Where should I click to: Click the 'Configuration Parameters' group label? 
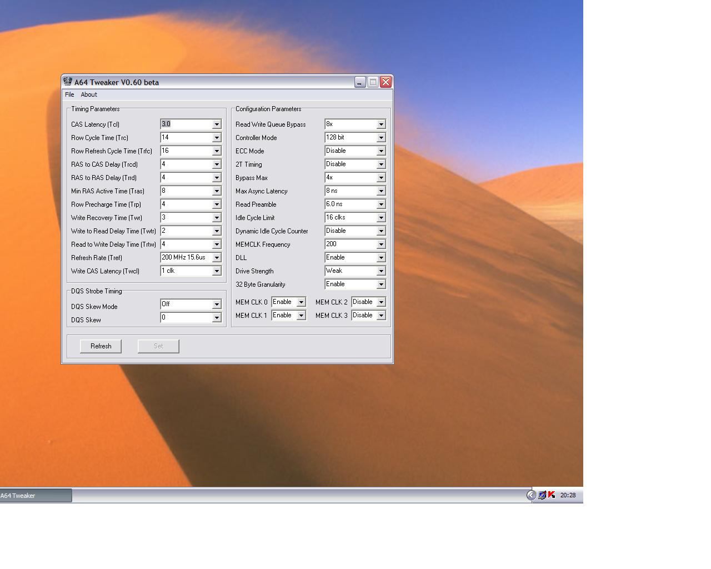(268, 109)
